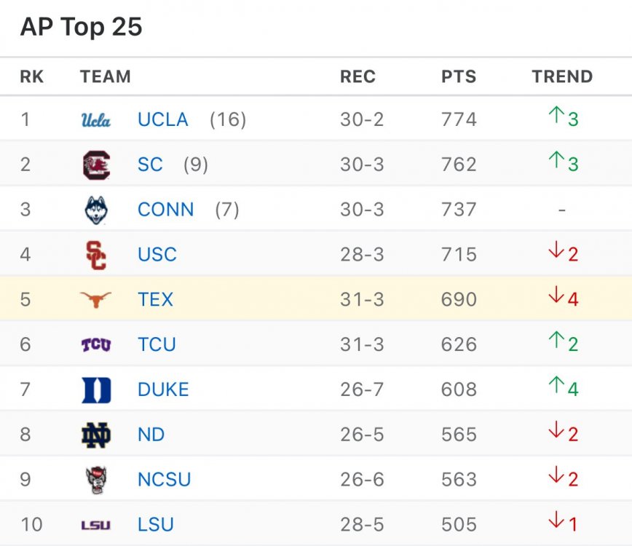Click the UConn Huskies logo
Viewport: 632px width, 546px height.
[96, 210]
